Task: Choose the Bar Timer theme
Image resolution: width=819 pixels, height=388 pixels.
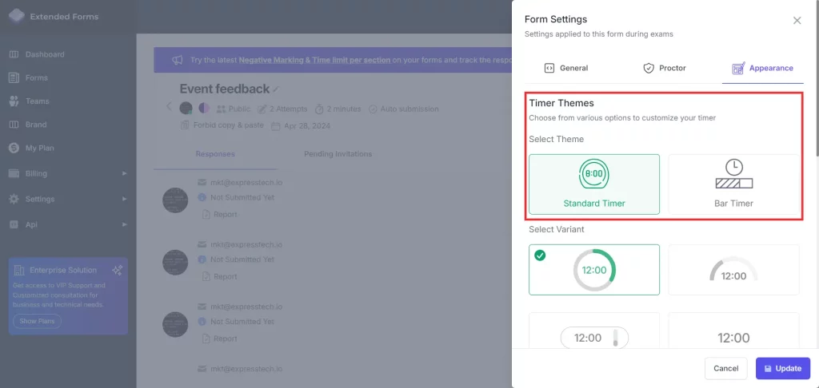Action: 734,184
